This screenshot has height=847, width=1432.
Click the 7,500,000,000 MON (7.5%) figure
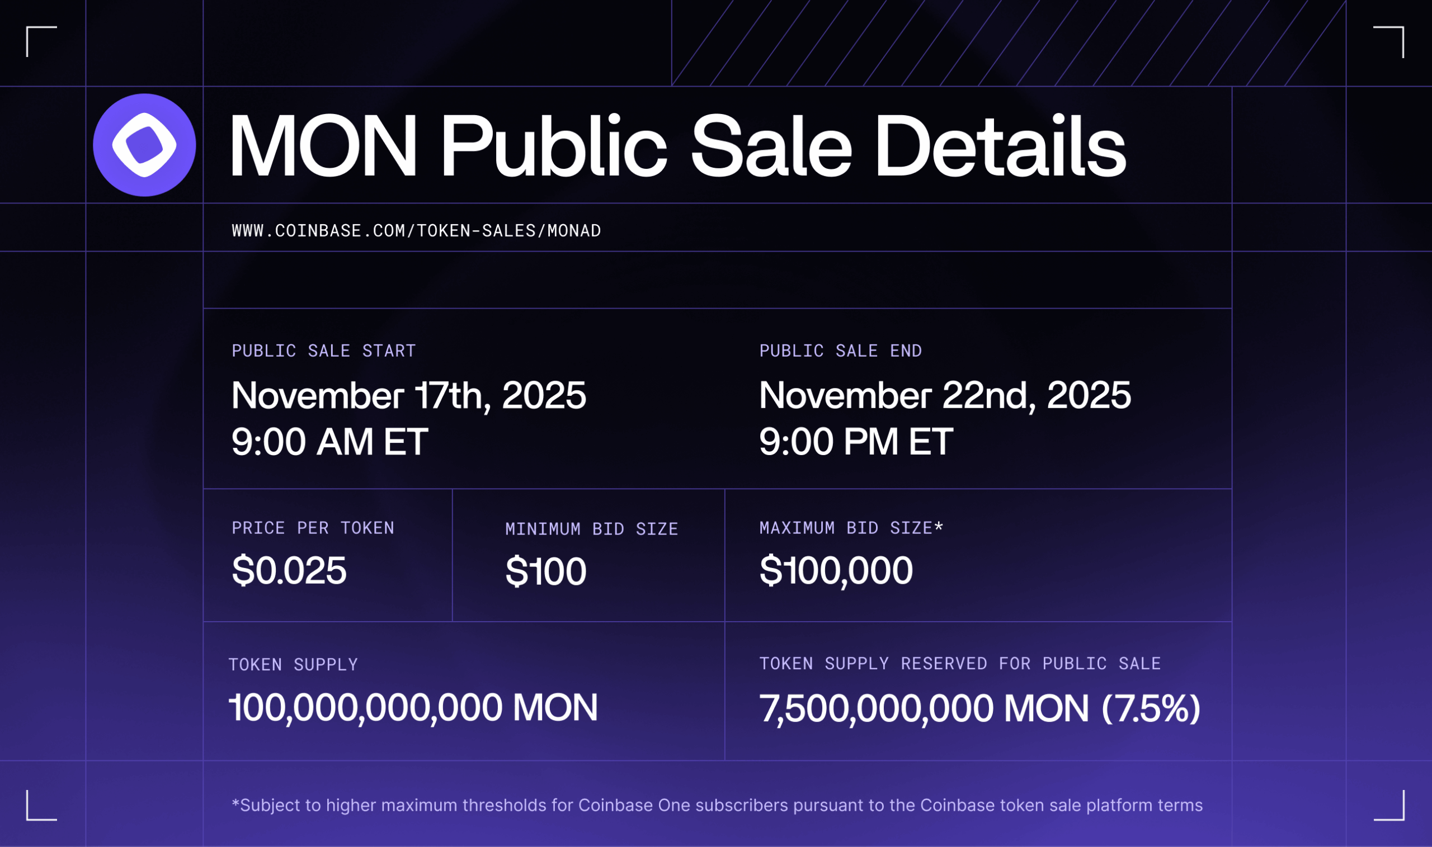point(980,708)
